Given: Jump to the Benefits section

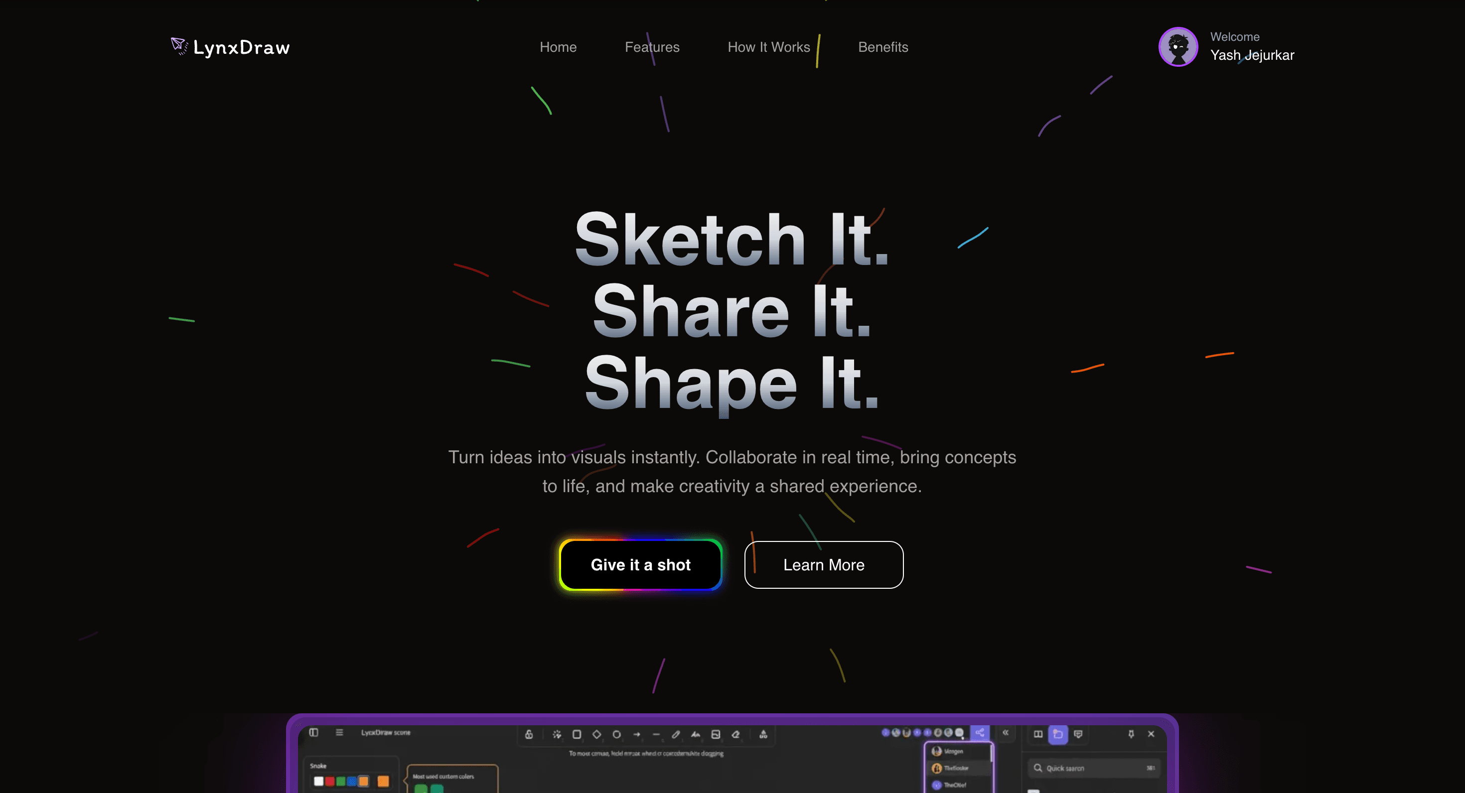Looking at the screenshot, I should [882, 47].
